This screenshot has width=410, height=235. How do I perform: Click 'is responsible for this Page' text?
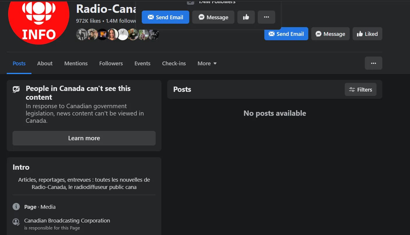click(x=52, y=228)
